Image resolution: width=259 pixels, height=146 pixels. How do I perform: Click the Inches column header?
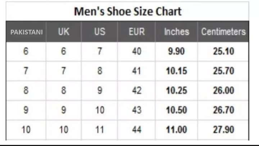[x=177, y=32]
